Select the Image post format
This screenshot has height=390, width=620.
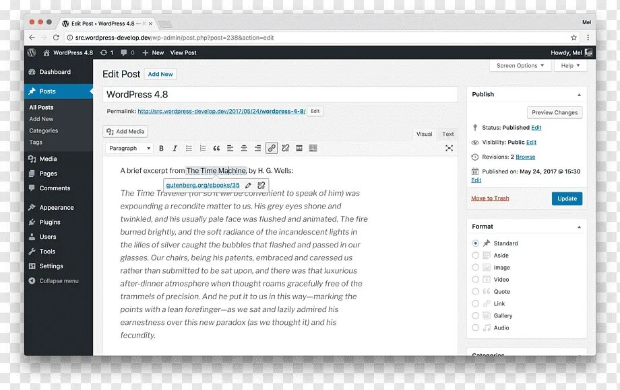[475, 268]
